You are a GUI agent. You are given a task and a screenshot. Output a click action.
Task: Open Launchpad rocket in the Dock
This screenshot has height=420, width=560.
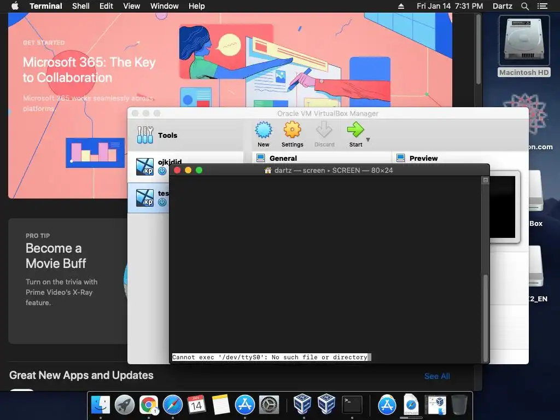click(x=125, y=405)
